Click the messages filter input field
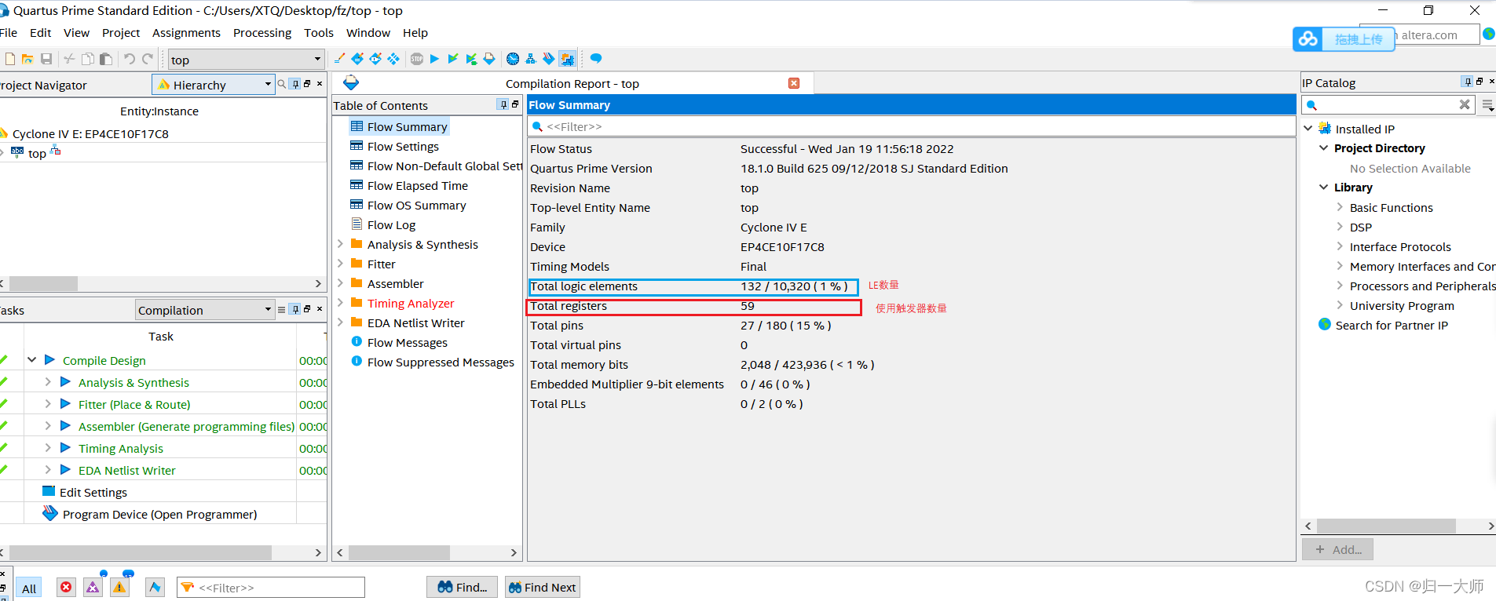 (x=271, y=587)
